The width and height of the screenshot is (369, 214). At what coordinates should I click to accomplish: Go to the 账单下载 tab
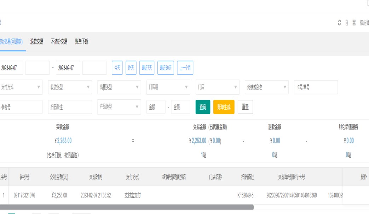click(x=82, y=42)
